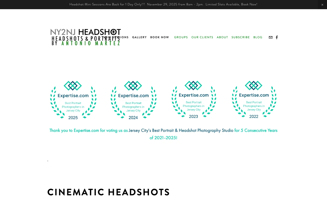Click the Cinematic Headshots heading
This screenshot has height=204, width=327.
[109, 192]
